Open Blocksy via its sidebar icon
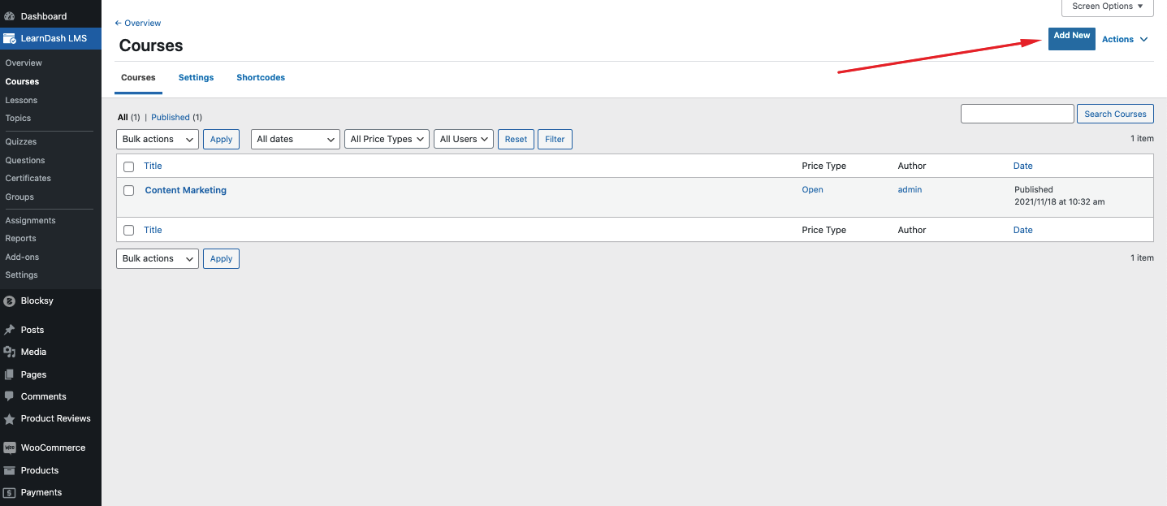Image resolution: width=1167 pixels, height=506 pixels. tap(9, 301)
